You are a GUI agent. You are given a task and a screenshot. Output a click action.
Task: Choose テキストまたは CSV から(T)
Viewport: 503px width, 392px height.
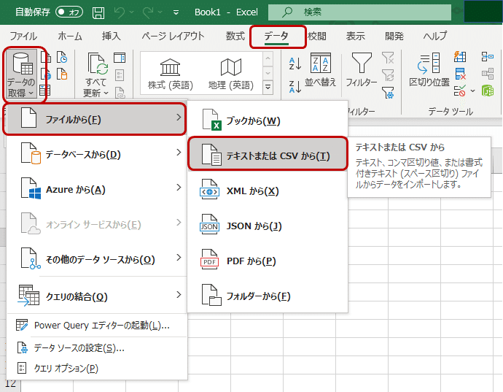click(268, 155)
